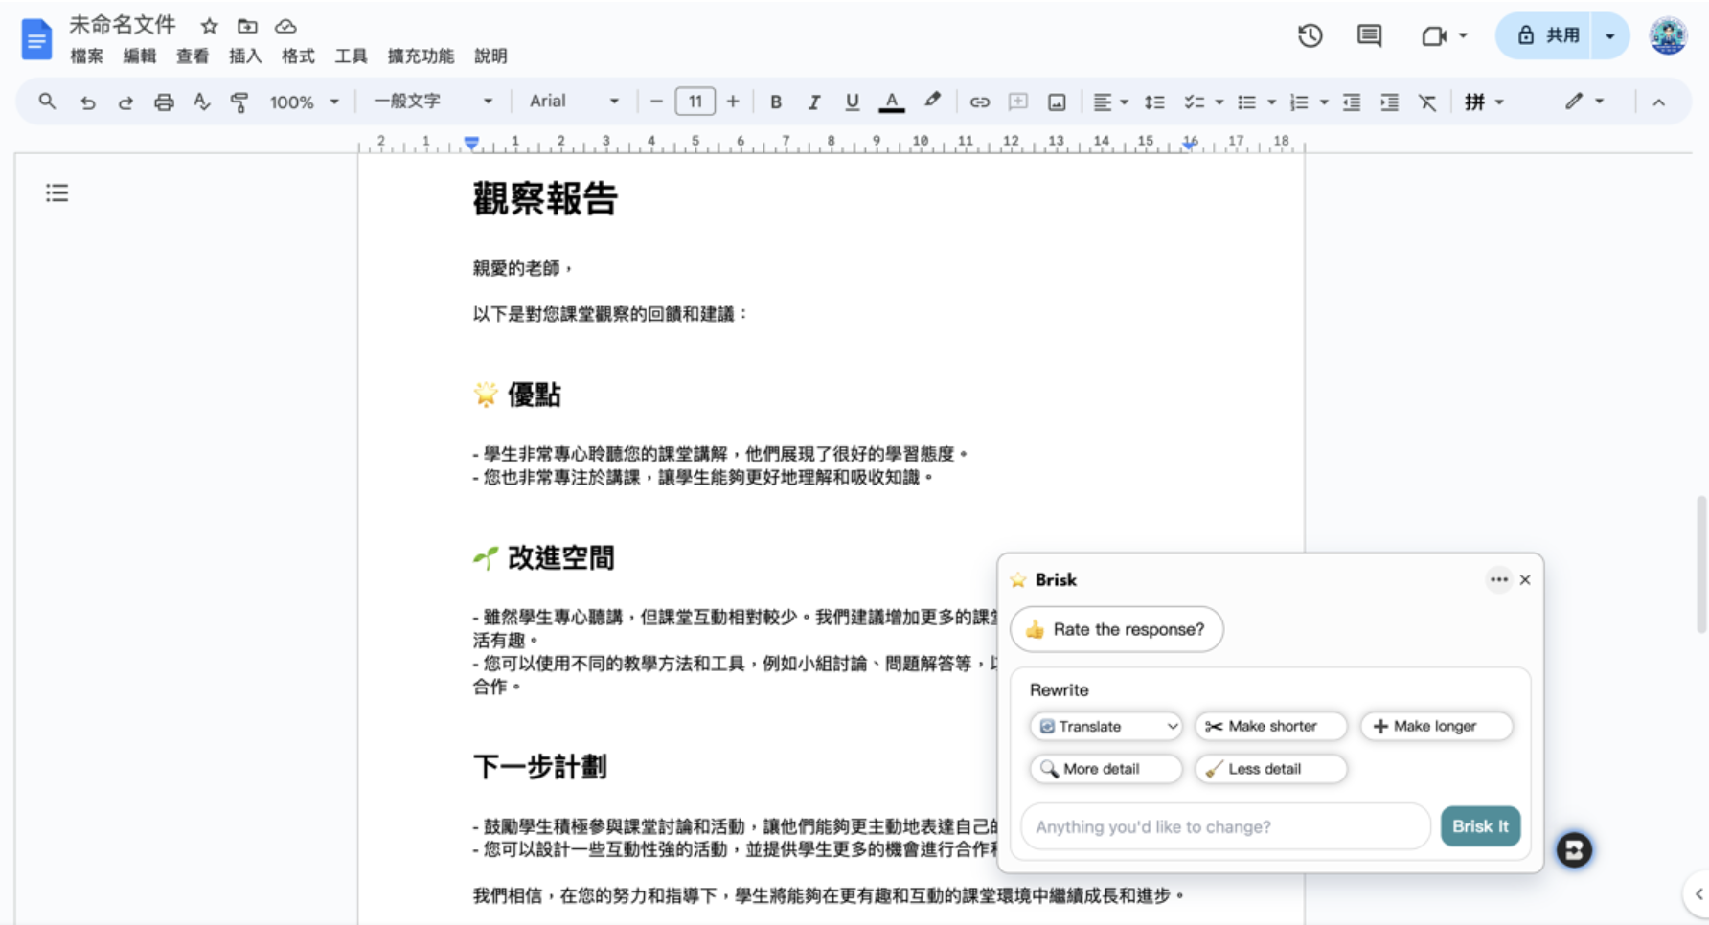This screenshot has height=925, width=1709.
Task: Expand the 100% zoom dropdown
Action: coord(305,102)
